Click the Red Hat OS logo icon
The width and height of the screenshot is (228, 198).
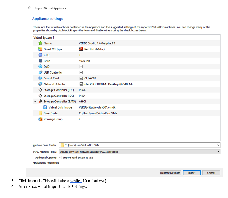[81, 49]
